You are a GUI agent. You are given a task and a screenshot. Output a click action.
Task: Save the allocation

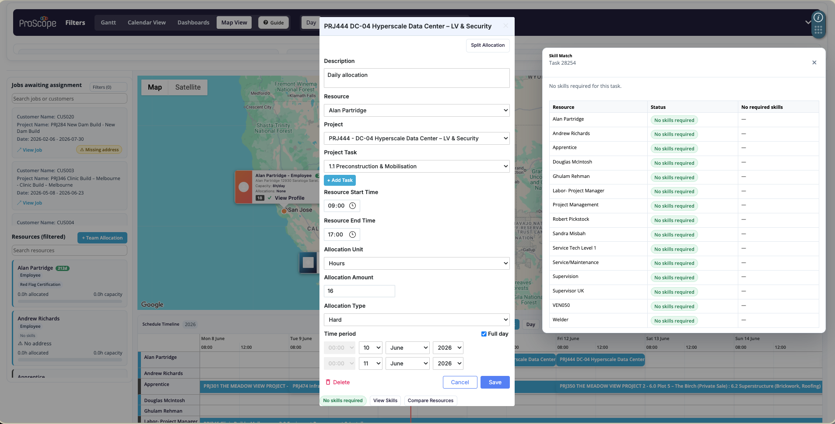pyautogui.click(x=495, y=382)
